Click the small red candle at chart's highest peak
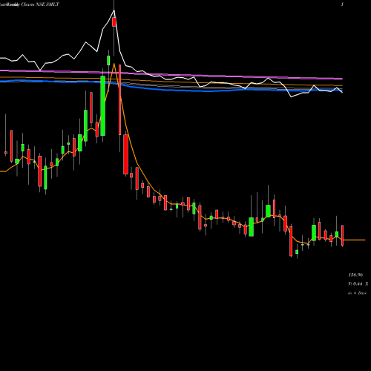Screen dimensions: 371x371 point(114,22)
